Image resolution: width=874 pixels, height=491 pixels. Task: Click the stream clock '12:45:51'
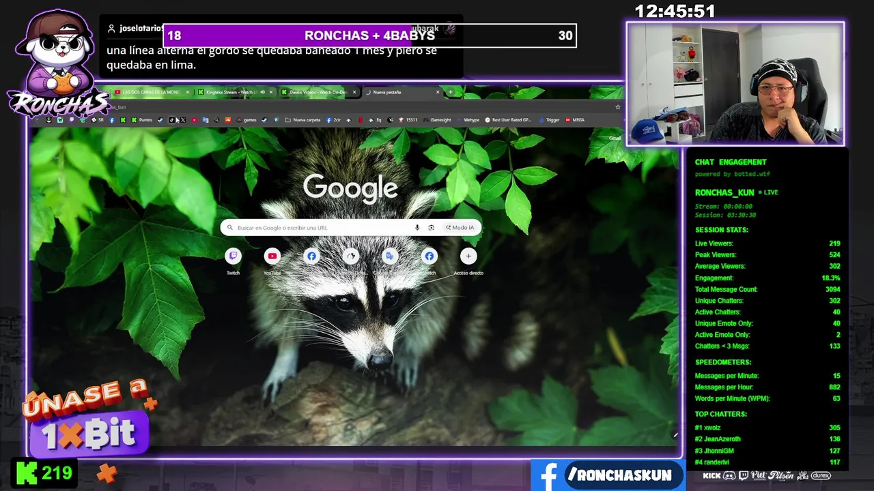(x=675, y=12)
